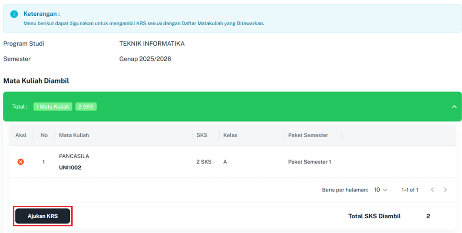The image size is (462, 233).
Task: Click the Kelas column header
Action: tap(230, 135)
